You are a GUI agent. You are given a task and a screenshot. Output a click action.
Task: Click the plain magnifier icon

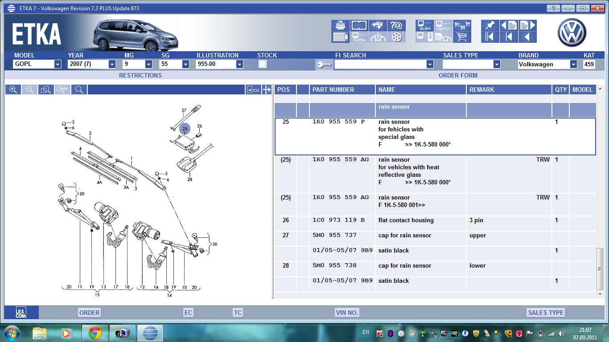point(79,90)
